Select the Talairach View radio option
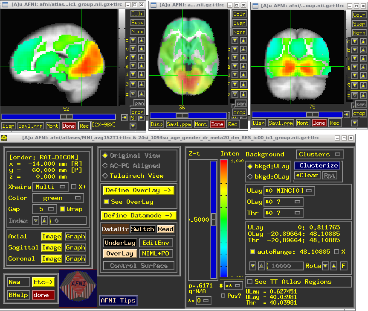 105,176
